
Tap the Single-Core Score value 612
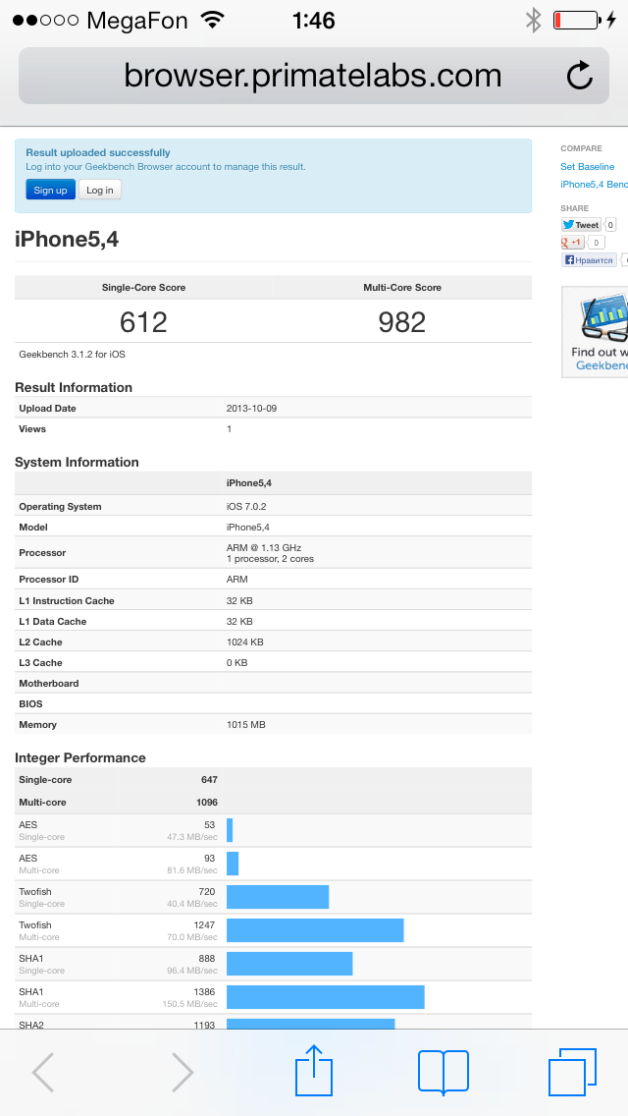coord(143,322)
